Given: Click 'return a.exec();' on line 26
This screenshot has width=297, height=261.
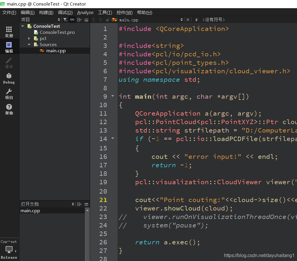Looking at the screenshot, I should coord(168,242).
